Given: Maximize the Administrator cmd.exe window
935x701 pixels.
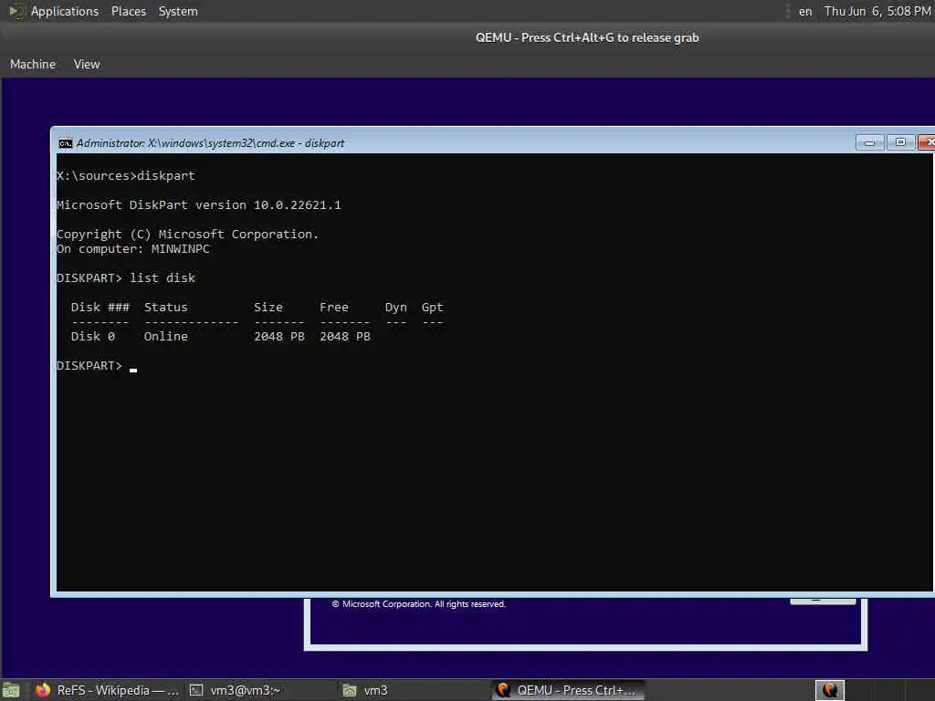Looking at the screenshot, I should (900, 142).
